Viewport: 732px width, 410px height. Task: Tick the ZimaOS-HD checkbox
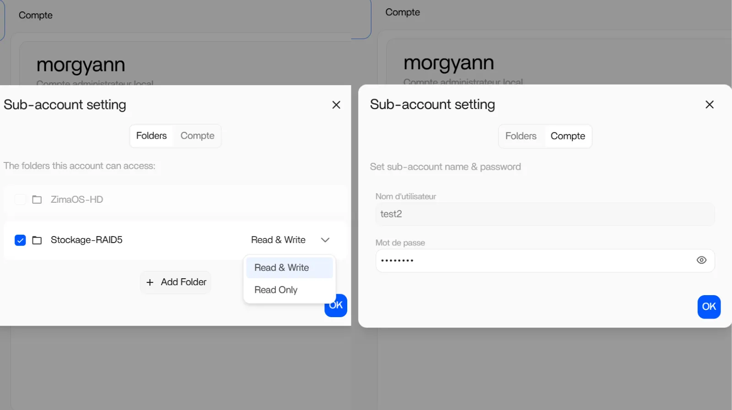pos(20,200)
